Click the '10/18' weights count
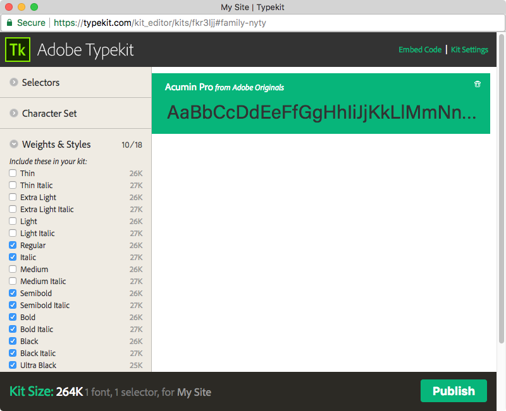This screenshot has width=506, height=411. point(132,145)
